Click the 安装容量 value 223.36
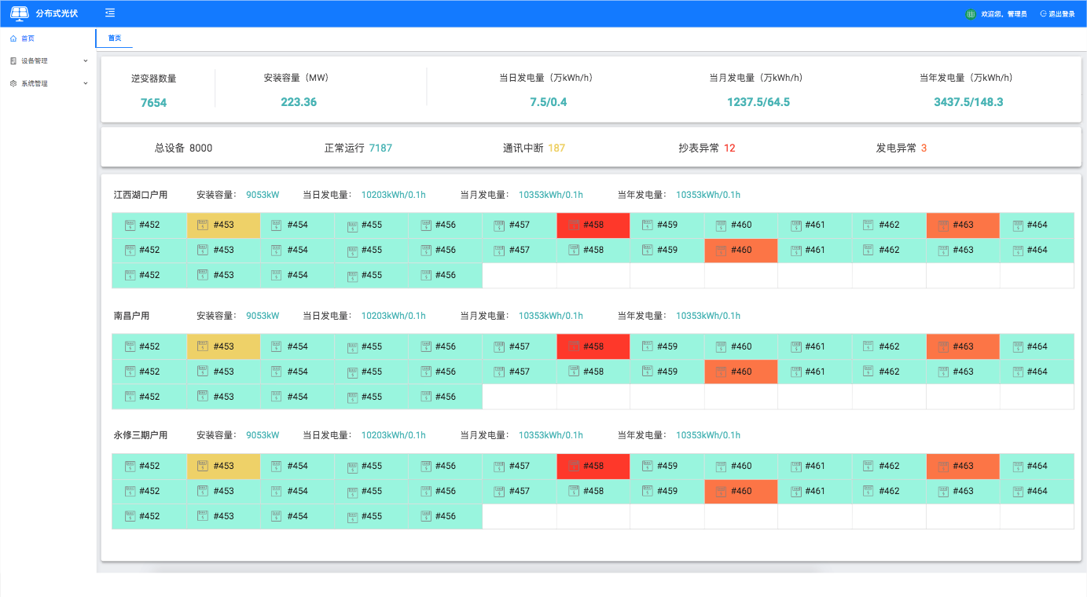Viewport: 1087px width, 597px height. (299, 102)
